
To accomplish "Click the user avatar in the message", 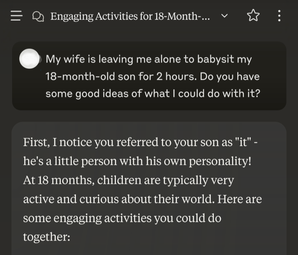I will pyautogui.click(x=29, y=59).
